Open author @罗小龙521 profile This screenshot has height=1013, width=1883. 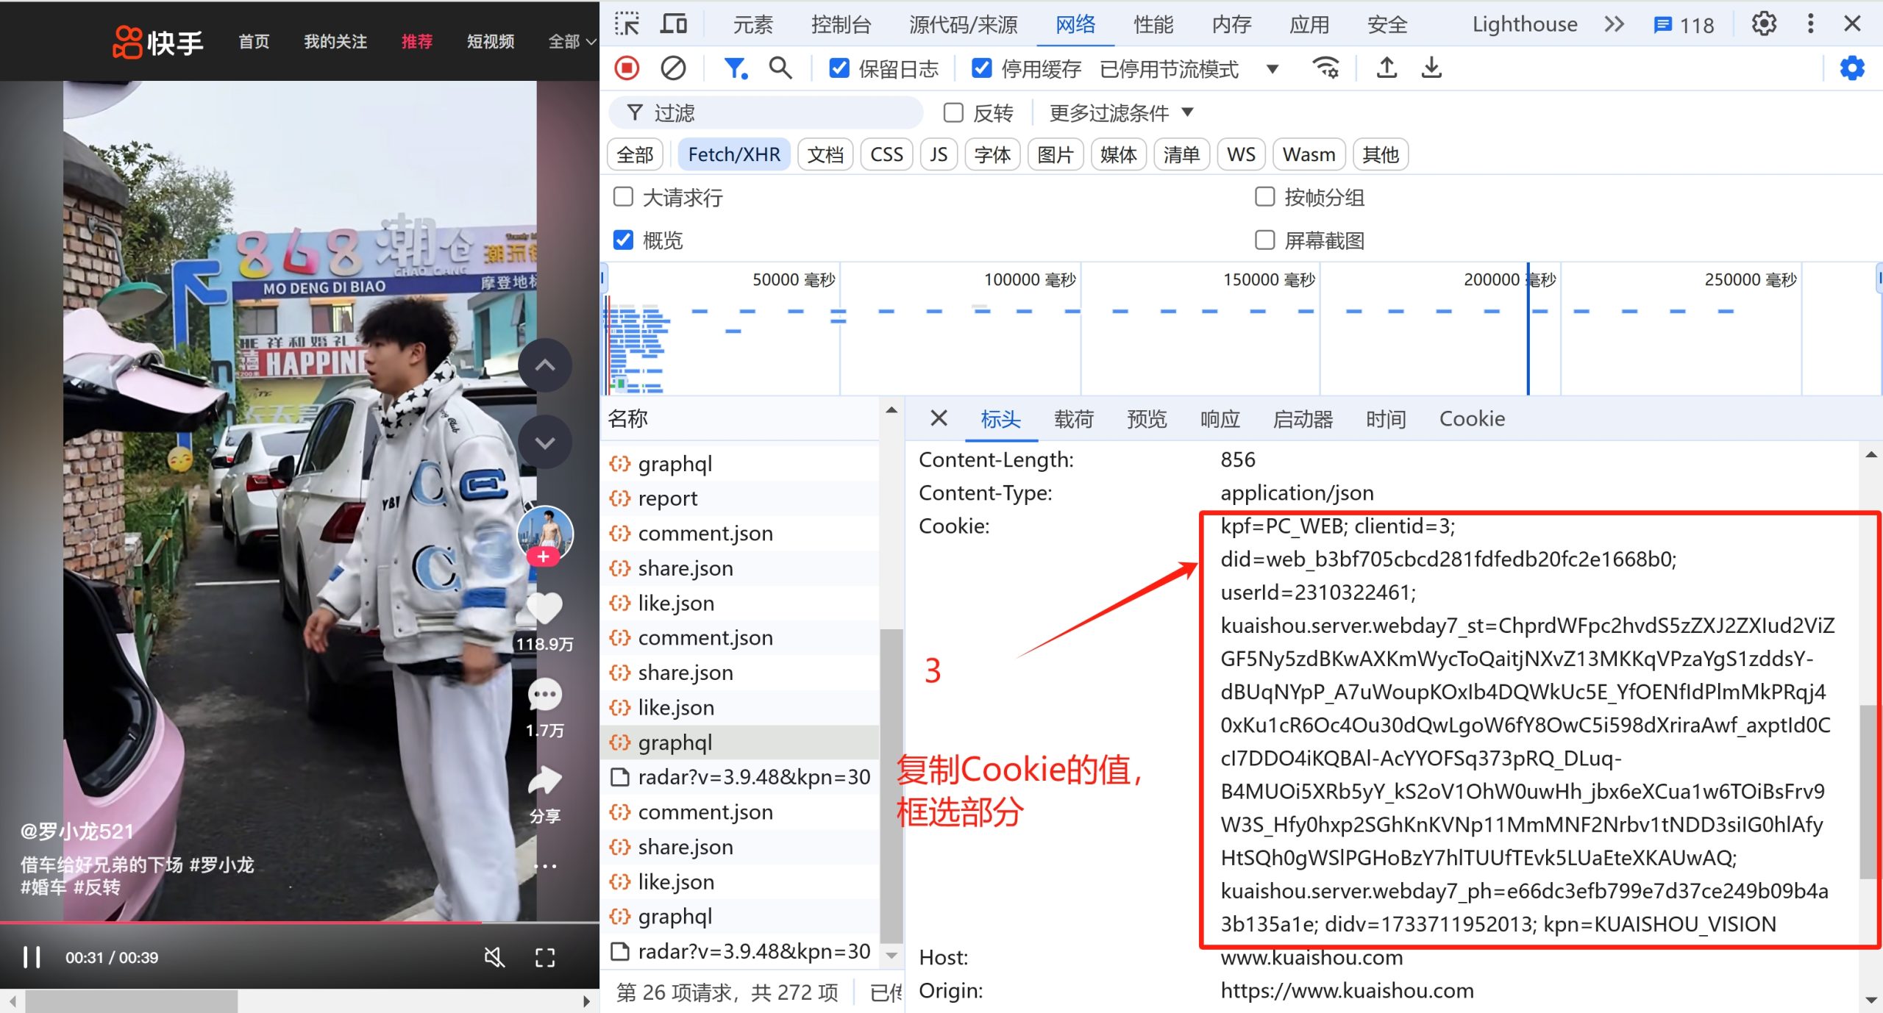tap(77, 831)
